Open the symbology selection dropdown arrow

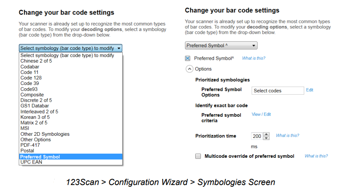119,48
